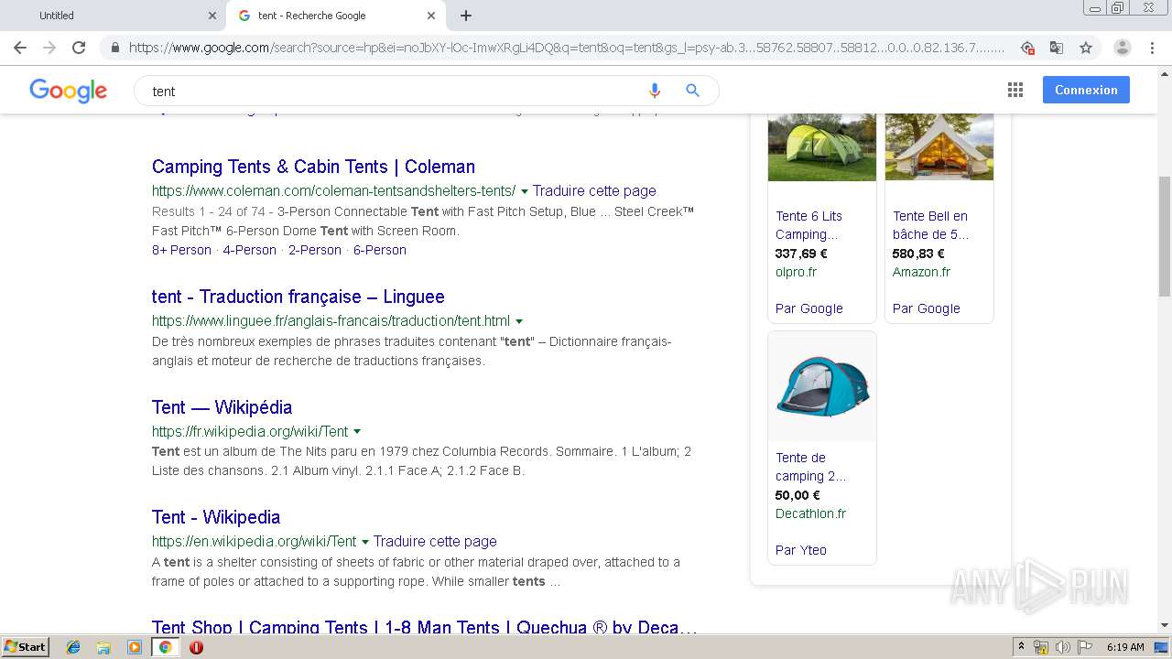
Task: Open Tent - Wikipedia English result
Action: point(216,517)
